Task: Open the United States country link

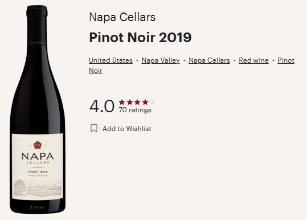Action: pyautogui.click(x=110, y=60)
